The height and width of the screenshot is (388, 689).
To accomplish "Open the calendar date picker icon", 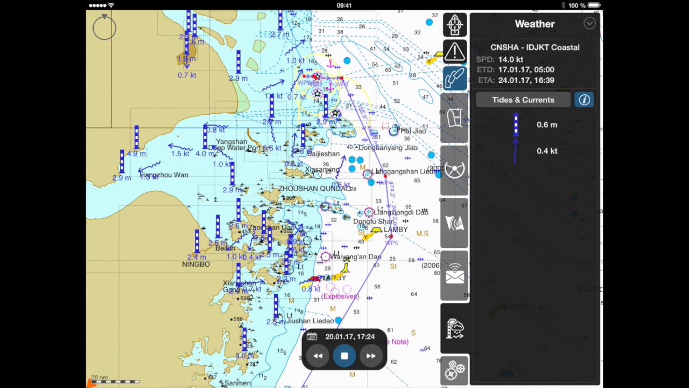I will tap(312, 336).
